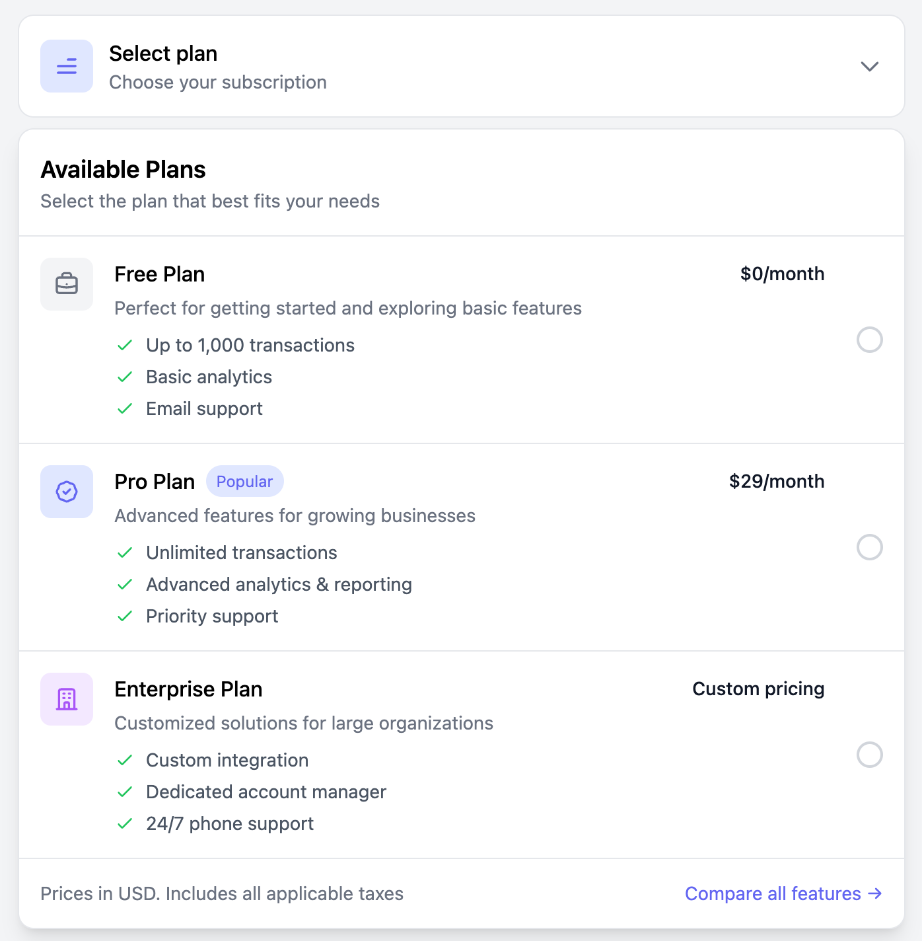The height and width of the screenshot is (941, 922).
Task: Collapse the Select plan dropdown chevron
Action: pos(870,66)
